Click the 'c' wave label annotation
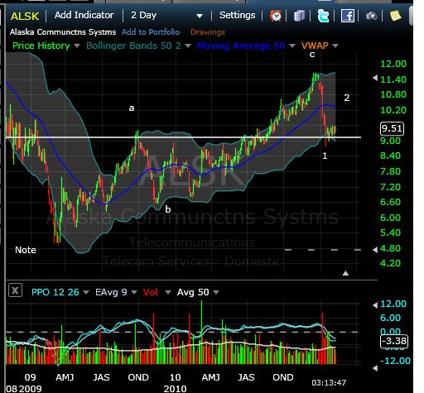The width and height of the screenshot is (424, 393). pyautogui.click(x=312, y=55)
